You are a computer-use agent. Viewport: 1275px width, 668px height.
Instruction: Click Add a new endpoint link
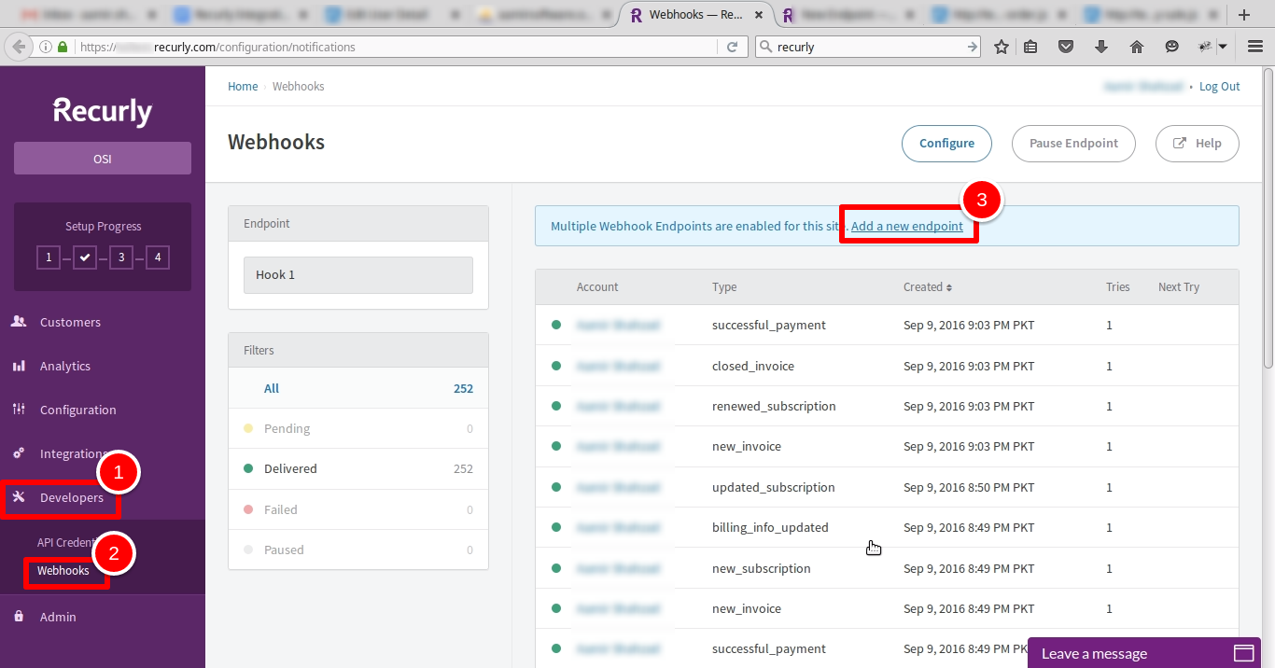(907, 226)
